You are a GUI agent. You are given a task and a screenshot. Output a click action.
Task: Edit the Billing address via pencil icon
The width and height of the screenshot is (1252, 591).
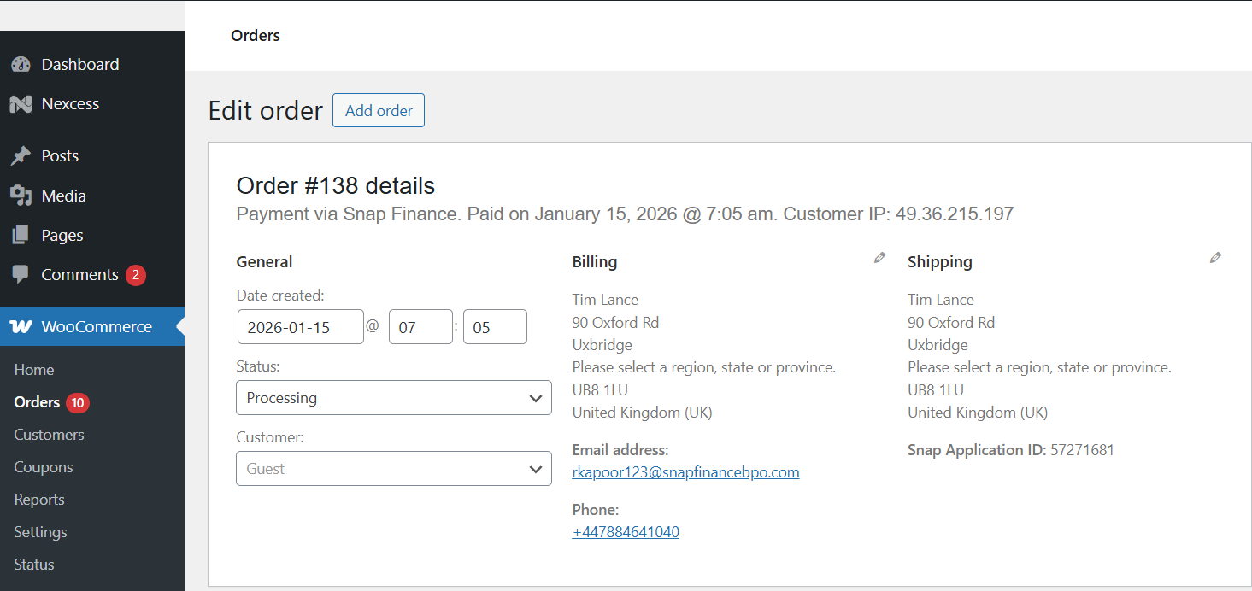click(879, 257)
